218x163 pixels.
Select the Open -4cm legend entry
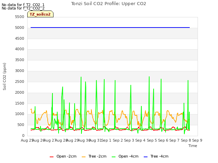125,156
